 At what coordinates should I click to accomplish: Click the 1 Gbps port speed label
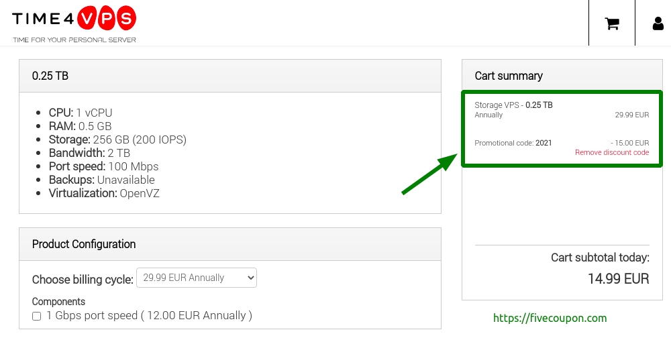pos(150,316)
